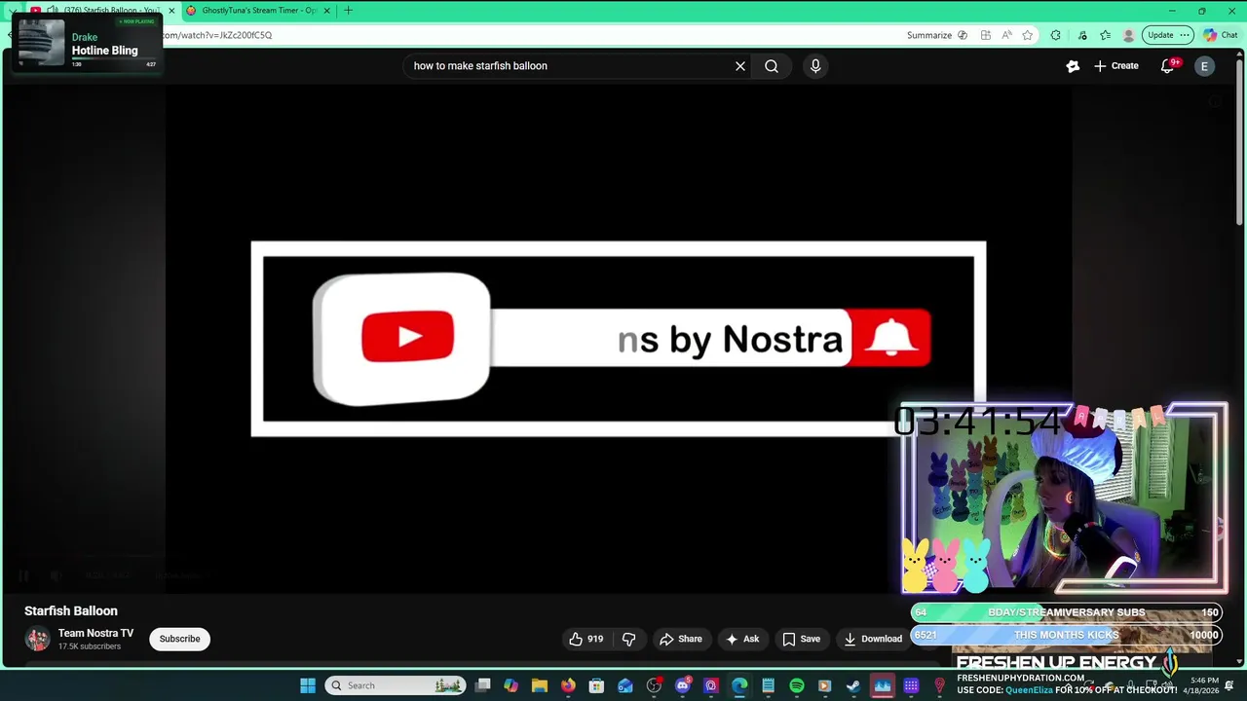The height and width of the screenshot is (701, 1247).
Task: Open Steam from the taskbar
Action: coord(853,685)
